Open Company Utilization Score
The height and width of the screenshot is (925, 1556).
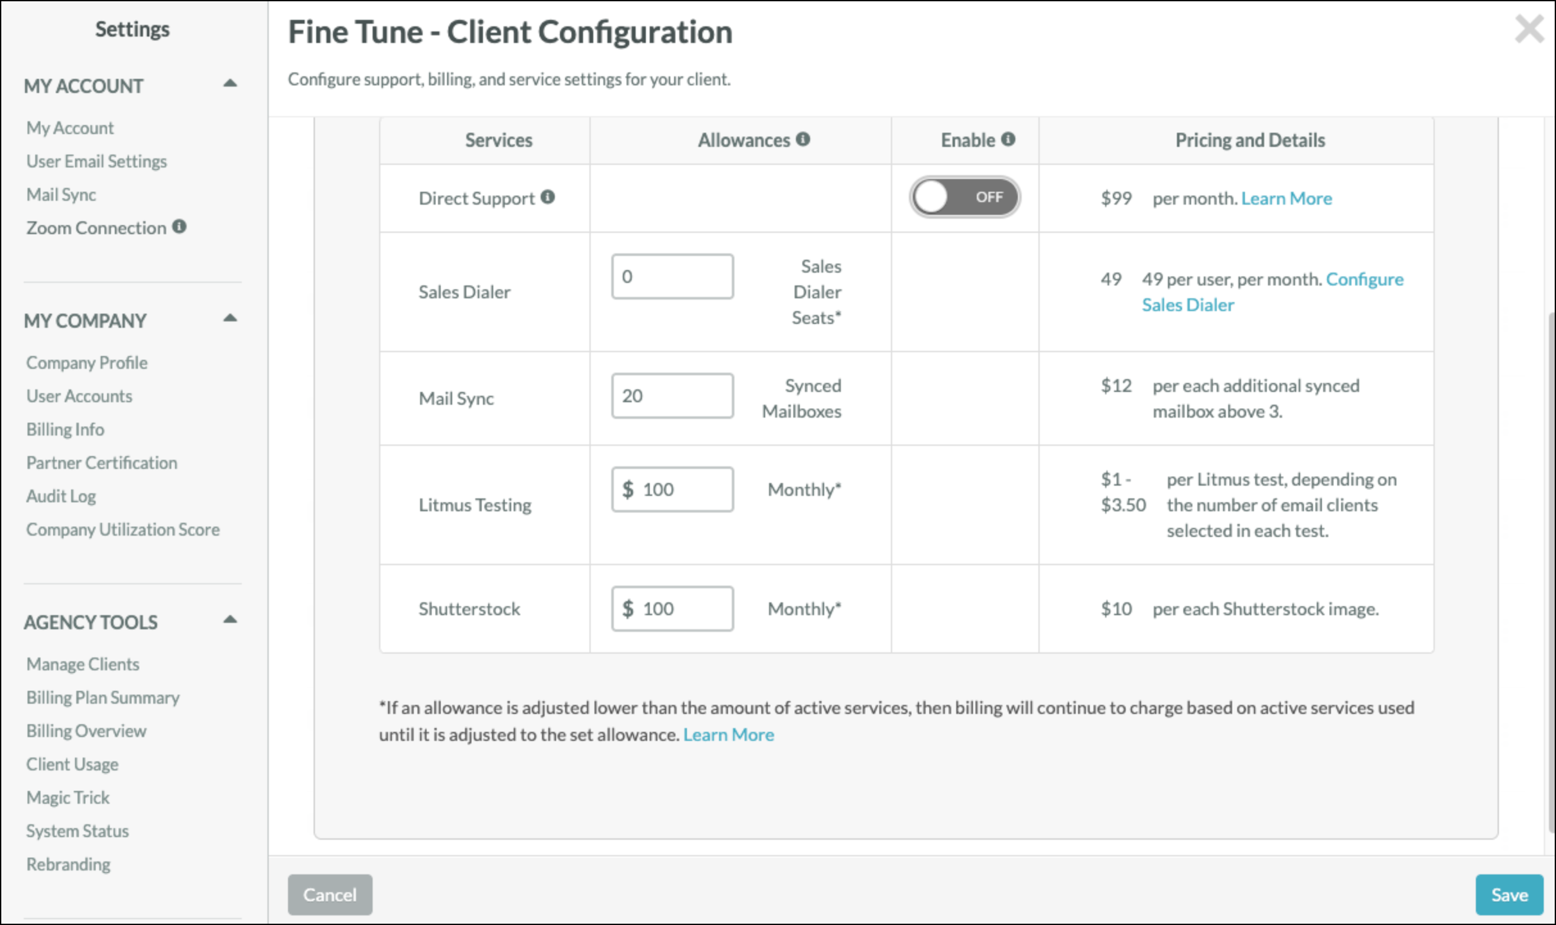(x=123, y=529)
